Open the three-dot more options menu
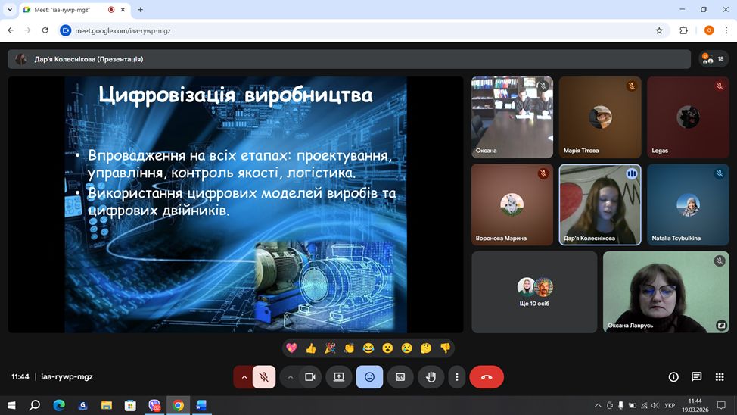The image size is (737, 415). (x=456, y=376)
